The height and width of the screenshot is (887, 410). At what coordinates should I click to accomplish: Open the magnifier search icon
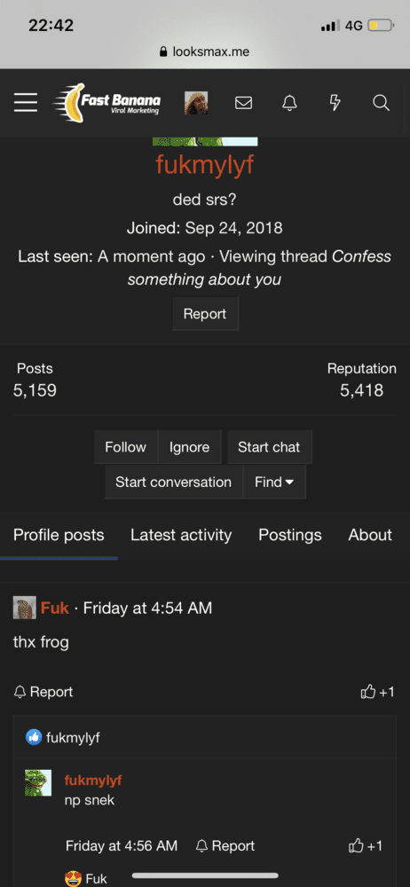click(x=381, y=103)
